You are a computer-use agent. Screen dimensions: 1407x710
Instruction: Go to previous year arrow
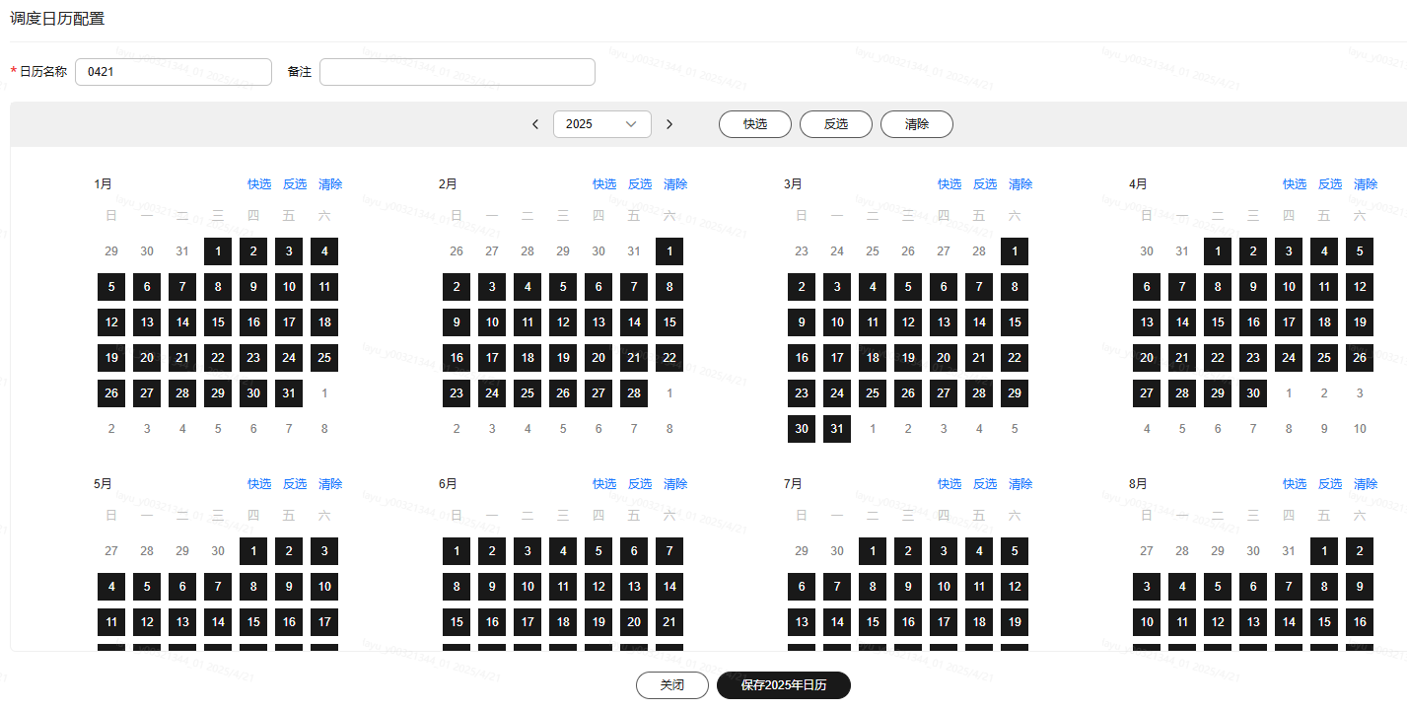point(535,124)
